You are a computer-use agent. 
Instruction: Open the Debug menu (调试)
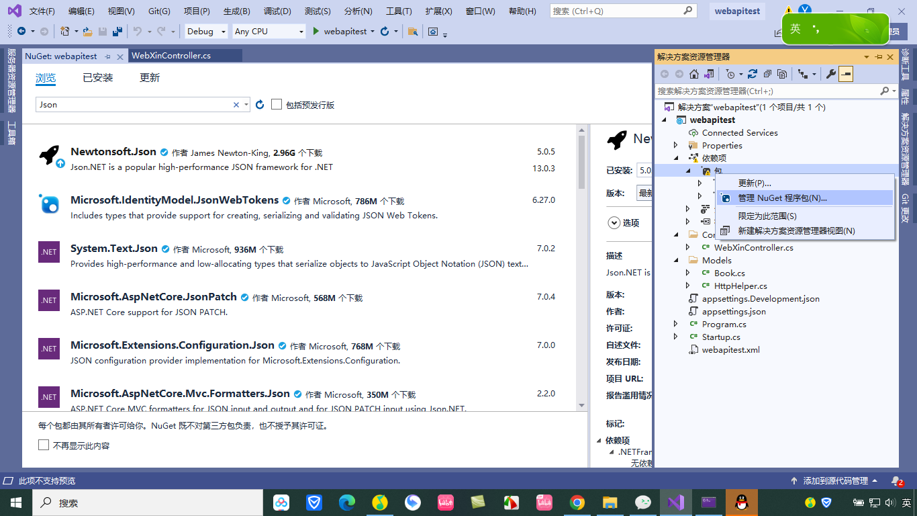click(277, 11)
